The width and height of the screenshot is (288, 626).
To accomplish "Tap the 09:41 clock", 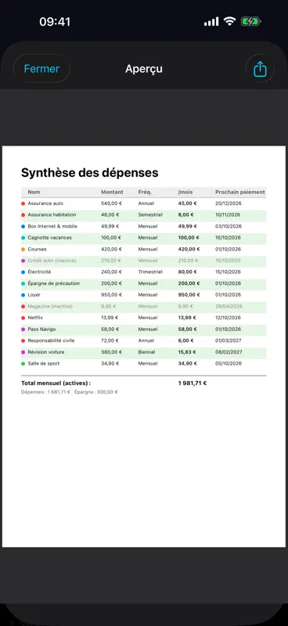I will click(55, 22).
